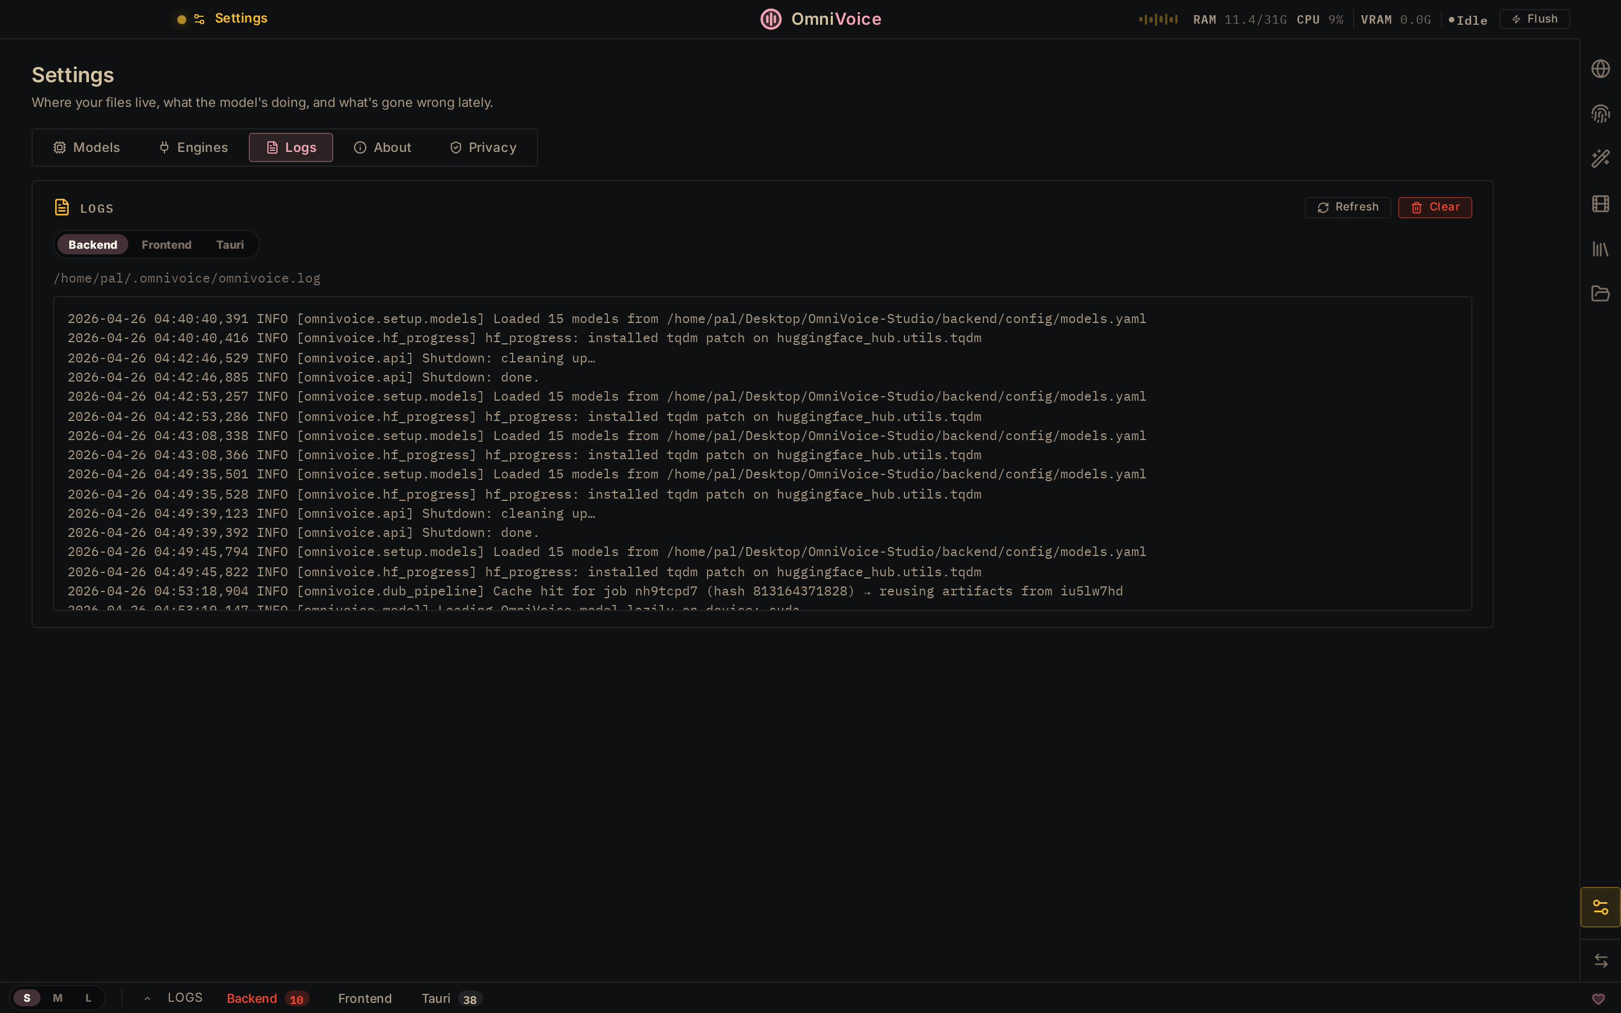Switch log source to Frontend

click(166, 244)
